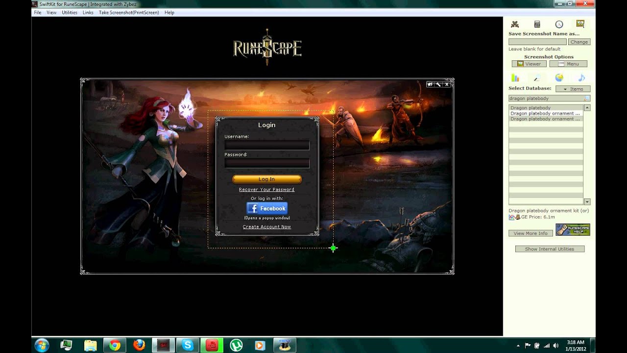Click Recover Your Password link
Viewport: 627px width, 353px height.
(x=266, y=189)
